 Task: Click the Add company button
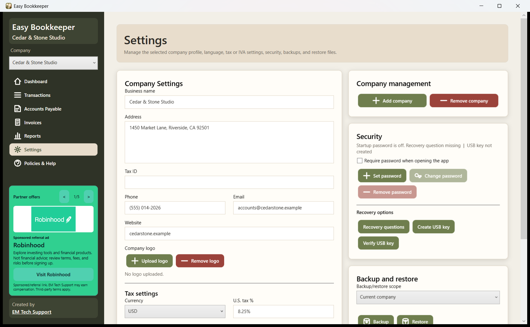click(x=392, y=101)
